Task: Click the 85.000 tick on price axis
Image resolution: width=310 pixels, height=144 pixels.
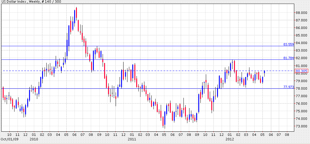Action: 302,35
